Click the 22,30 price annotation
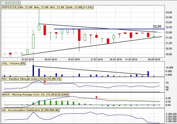This screenshot has width=177, height=124. [157, 27]
